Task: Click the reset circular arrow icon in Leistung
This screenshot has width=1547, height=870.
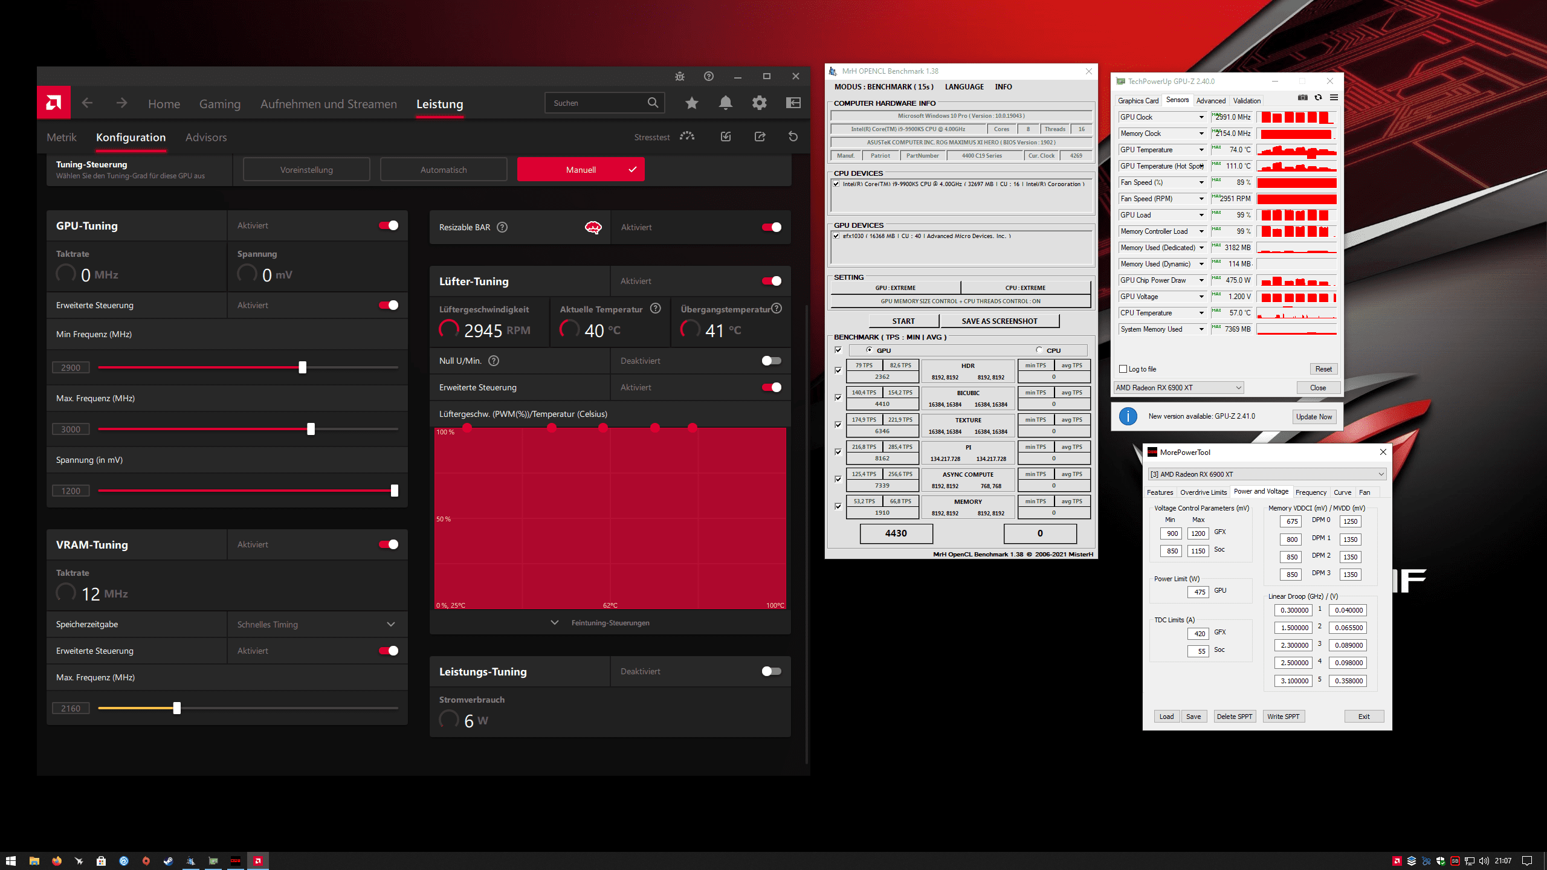Action: 793,137
